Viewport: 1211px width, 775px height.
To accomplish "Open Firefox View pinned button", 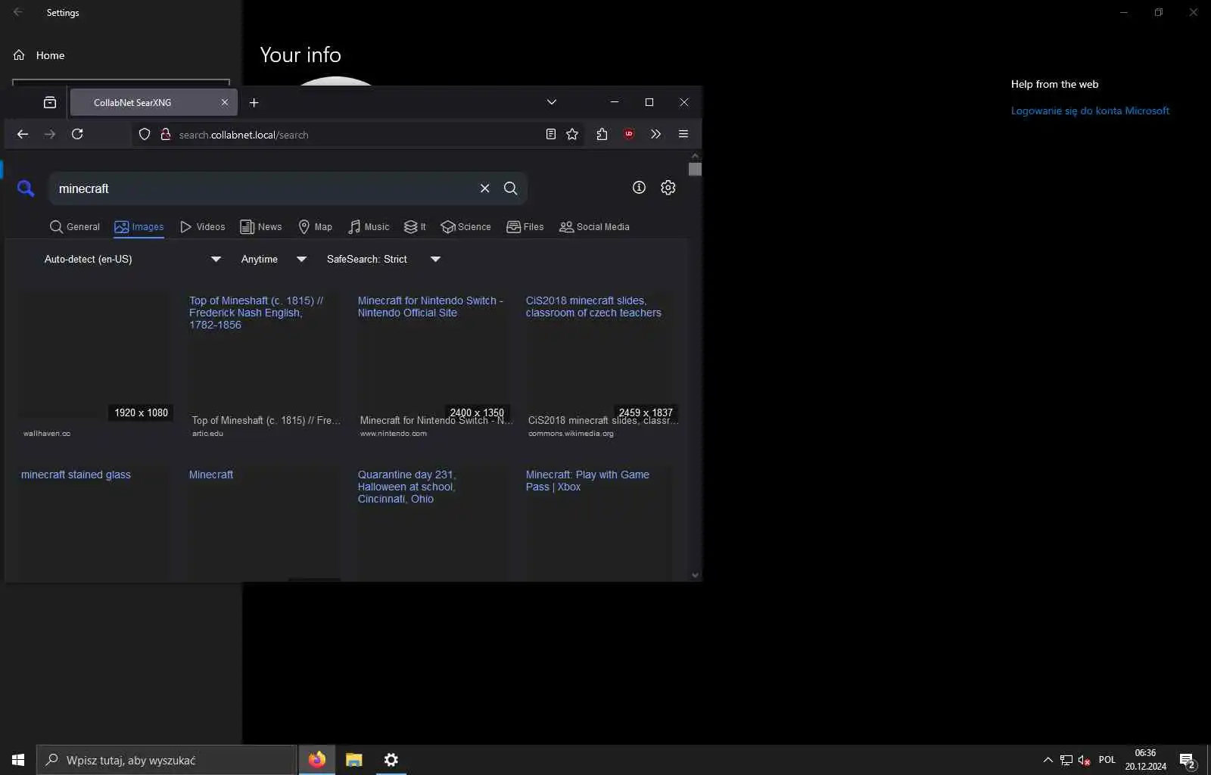I will point(50,102).
